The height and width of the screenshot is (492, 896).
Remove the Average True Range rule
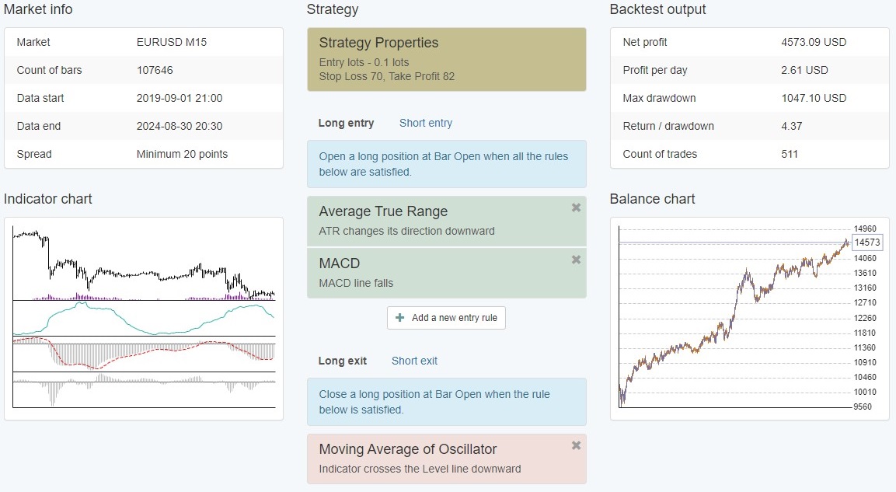(x=576, y=208)
